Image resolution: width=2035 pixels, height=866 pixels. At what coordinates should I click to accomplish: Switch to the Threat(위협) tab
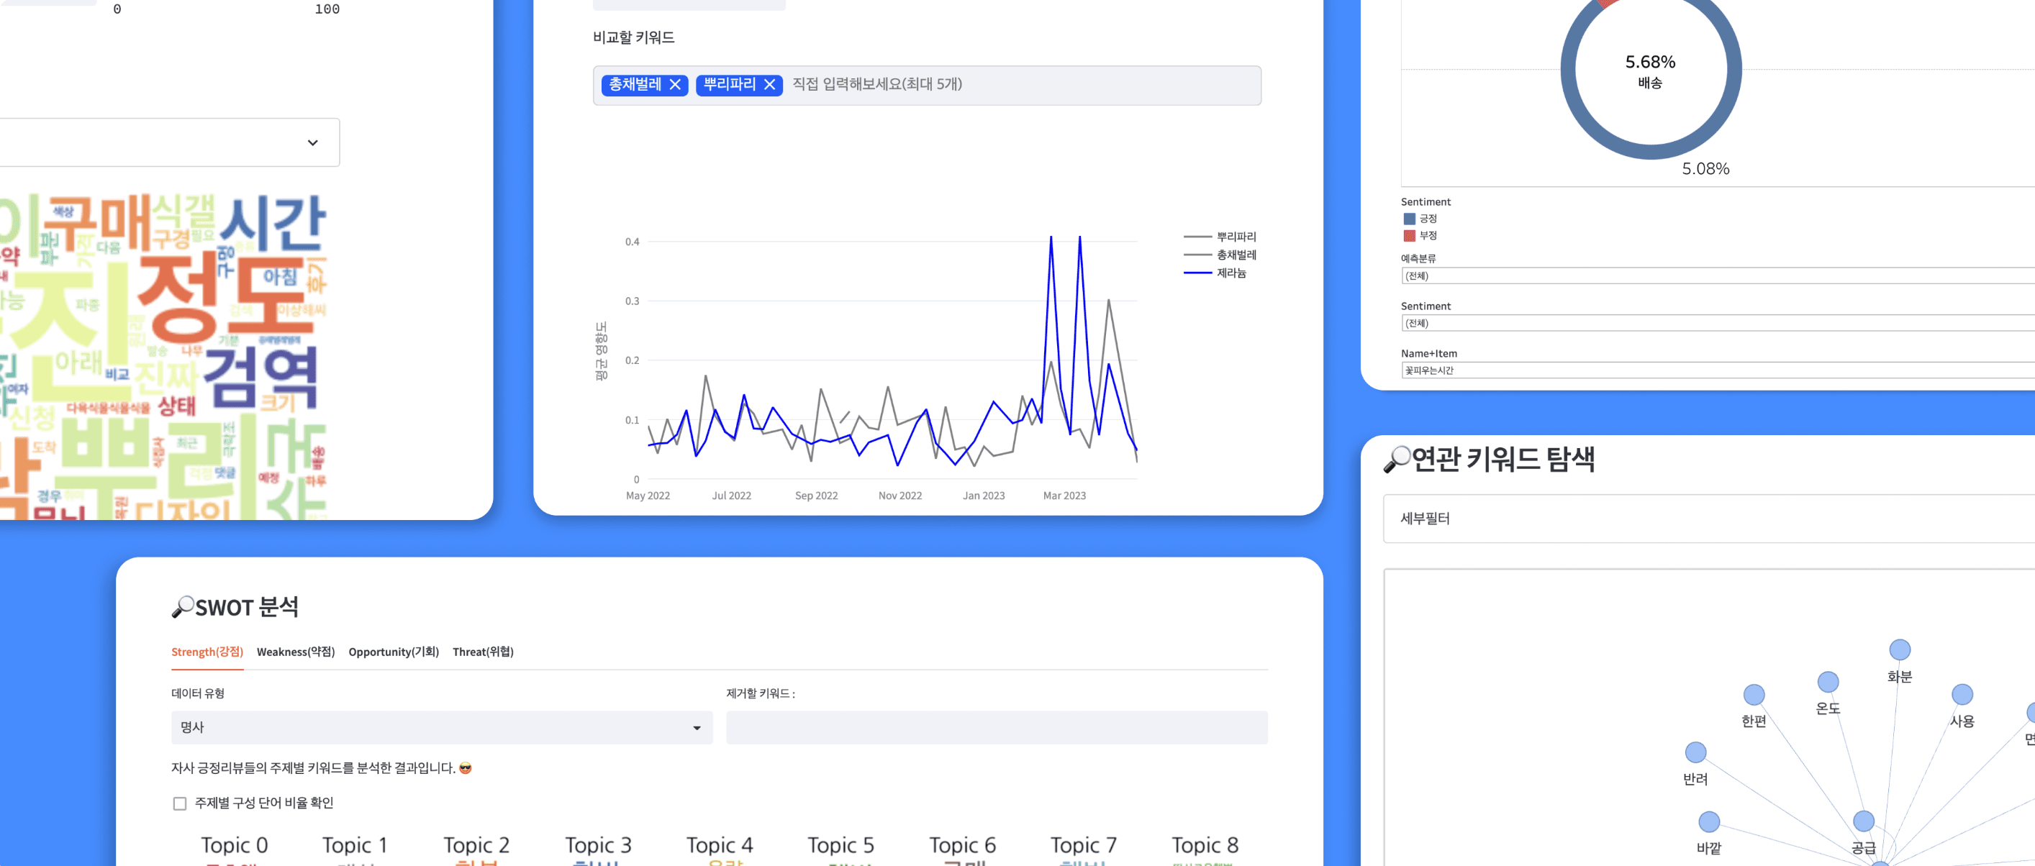click(483, 652)
